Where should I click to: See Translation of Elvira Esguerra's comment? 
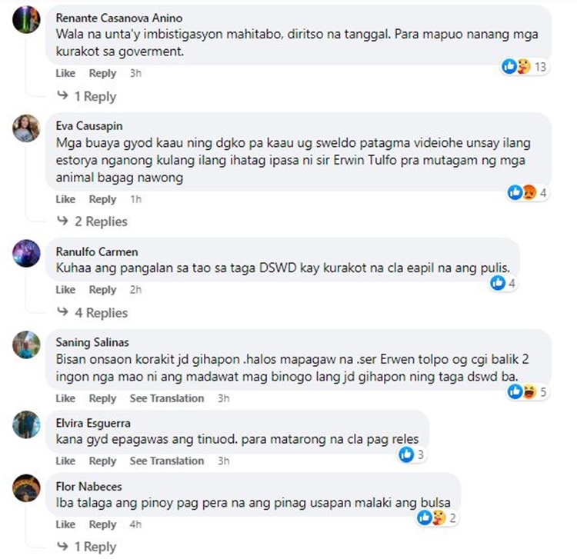coord(167,461)
